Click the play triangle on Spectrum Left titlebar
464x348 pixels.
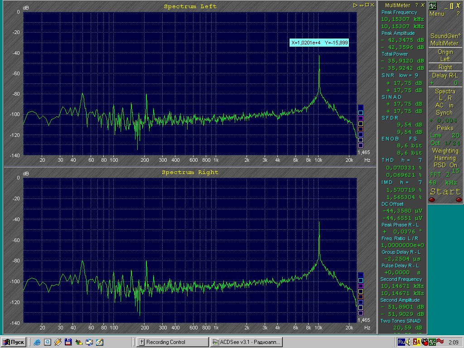[356, 5]
